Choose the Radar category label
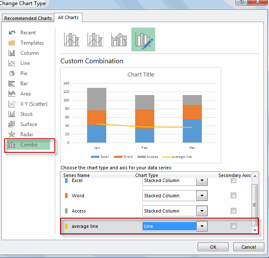The width and height of the screenshot is (269, 258). point(27,135)
